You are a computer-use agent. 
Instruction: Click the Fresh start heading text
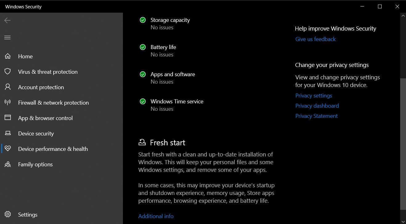pos(168,143)
